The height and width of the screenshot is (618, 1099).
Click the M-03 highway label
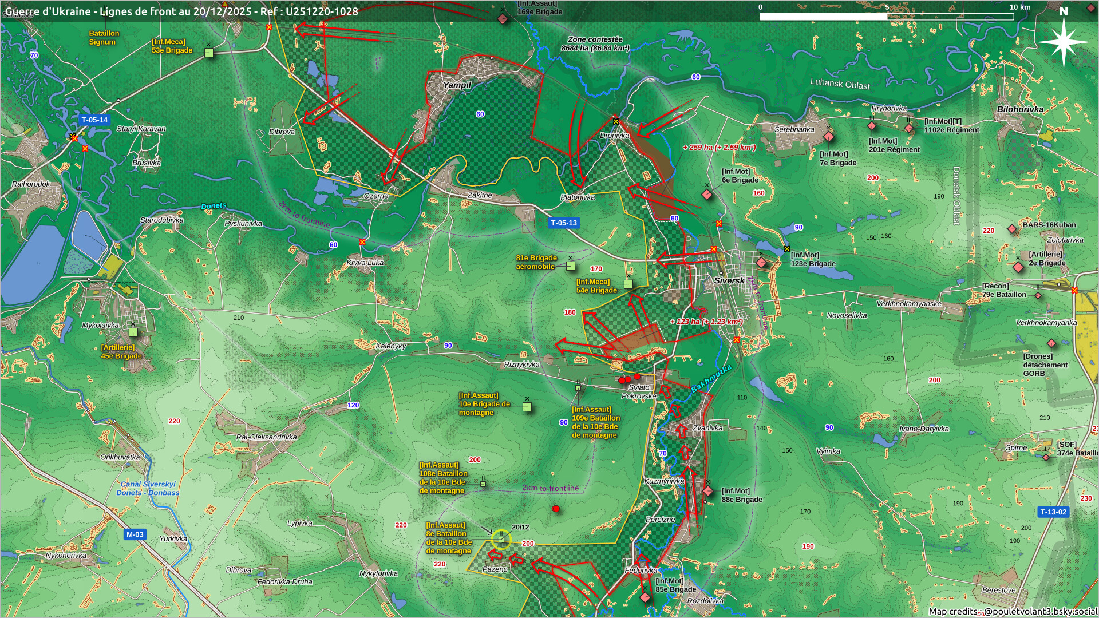click(x=135, y=534)
